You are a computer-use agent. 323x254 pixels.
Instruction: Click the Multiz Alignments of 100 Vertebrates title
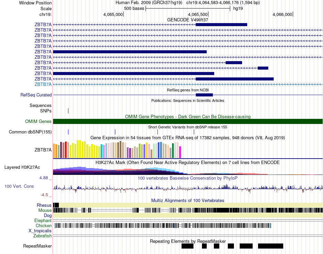(x=188, y=200)
